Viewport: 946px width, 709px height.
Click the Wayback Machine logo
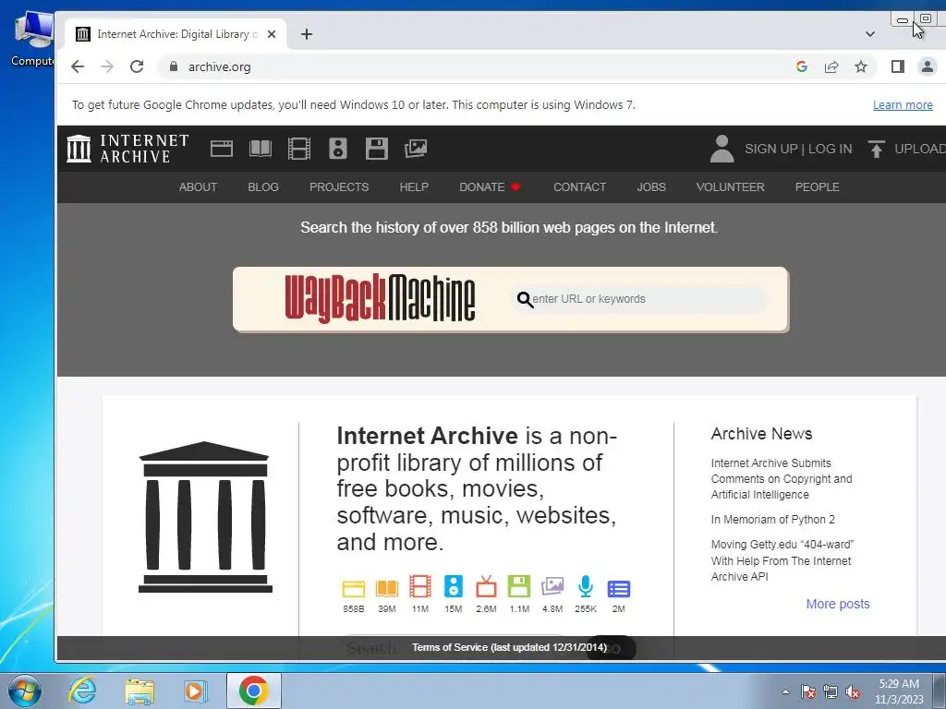coord(380,298)
